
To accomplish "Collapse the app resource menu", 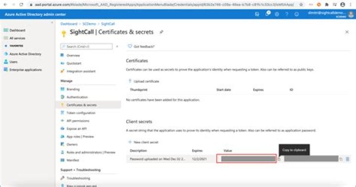I will pyautogui.click(x=117, y=47).
